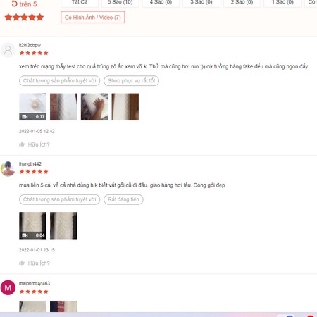The width and height of the screenshot is (317, 317).
Task: Toggle Có Hình Ảnh / Video (7) filter
Action: click(x=93, y=18)
